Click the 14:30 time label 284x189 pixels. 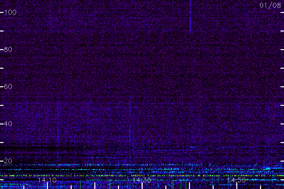pyautogui.click(x=142, y=180)
